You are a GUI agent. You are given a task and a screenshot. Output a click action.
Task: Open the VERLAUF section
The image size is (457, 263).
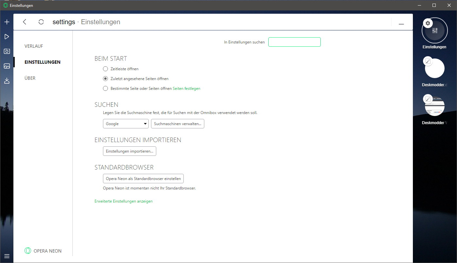click(34, 46)
